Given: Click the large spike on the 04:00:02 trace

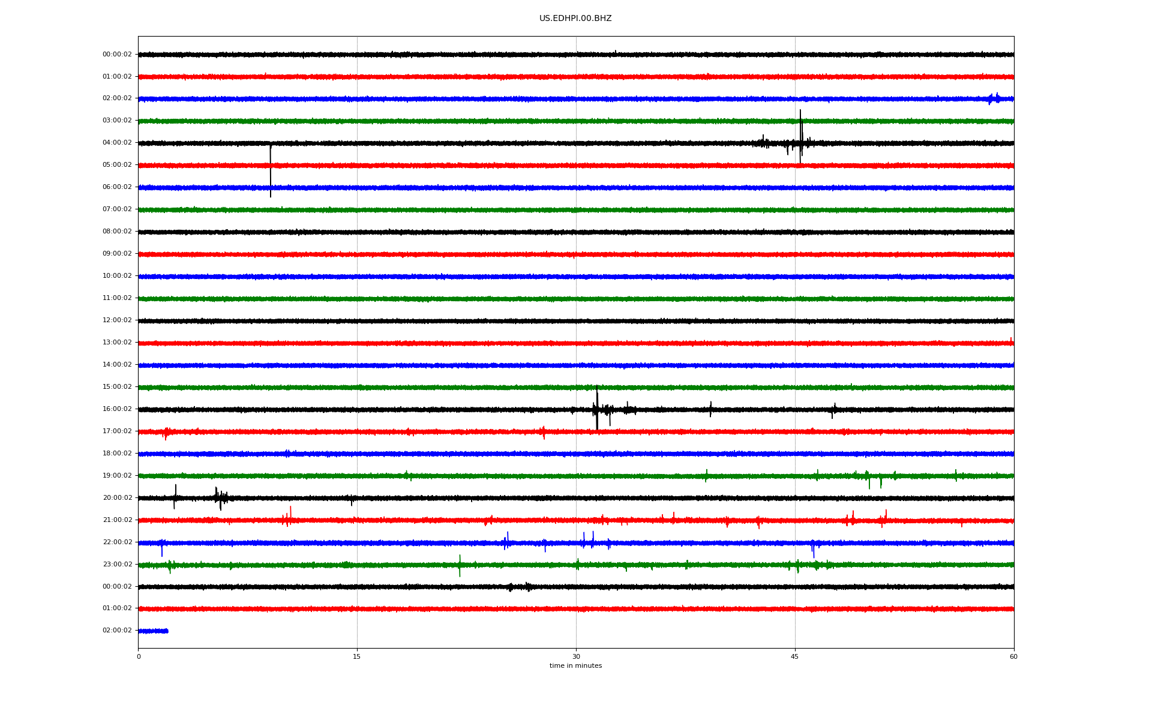Looking at the screenshot, I should pos(800,137).
